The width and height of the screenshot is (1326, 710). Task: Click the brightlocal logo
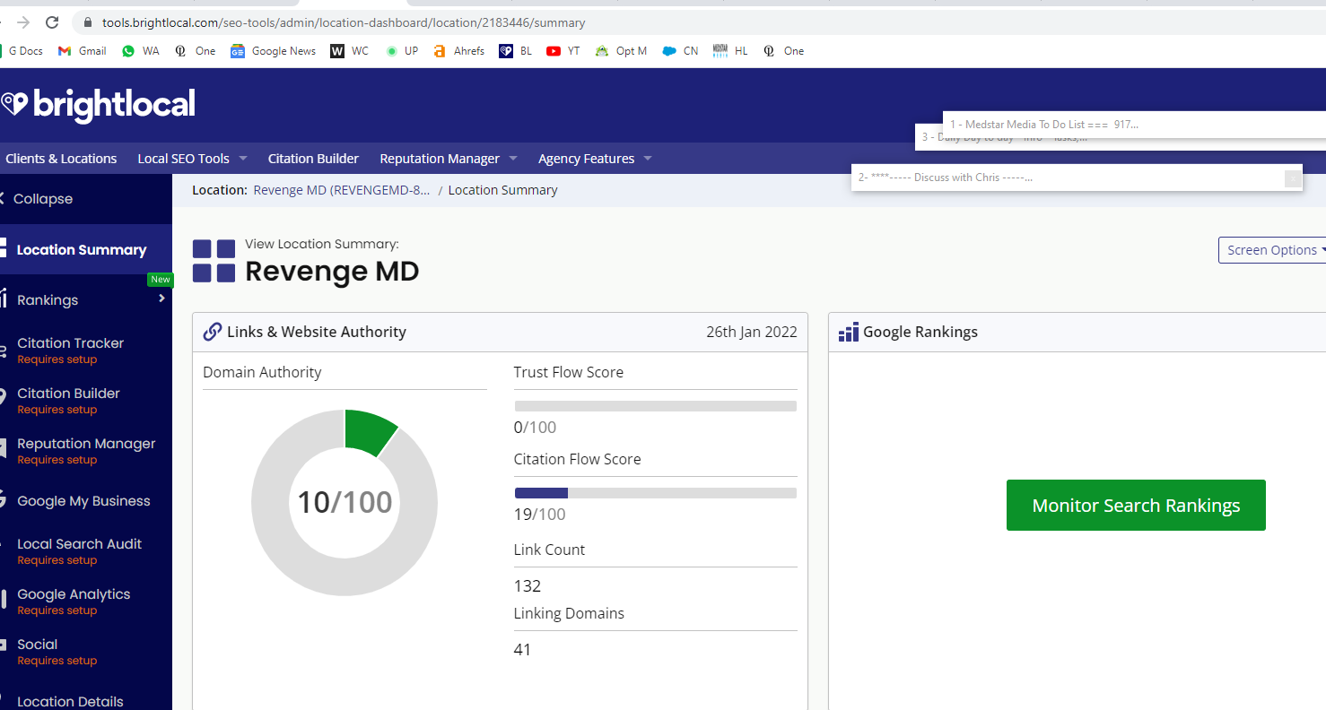click(97, 105)
